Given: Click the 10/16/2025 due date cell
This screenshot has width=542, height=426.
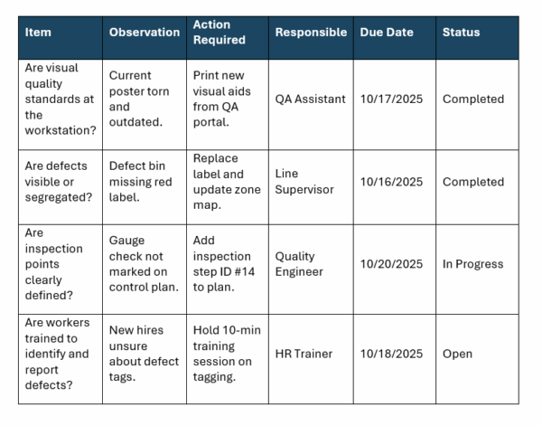Looking at the screenshot, I should (x=391, y=182).
